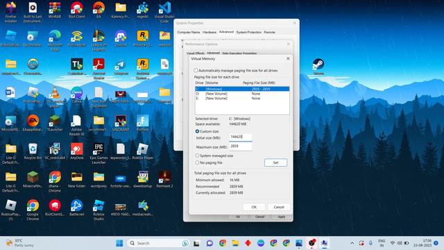Open Microsoft Edge desktop shortcut
Image resolution: width=444 pixels, height=250 pixels.
coord(55,40)
